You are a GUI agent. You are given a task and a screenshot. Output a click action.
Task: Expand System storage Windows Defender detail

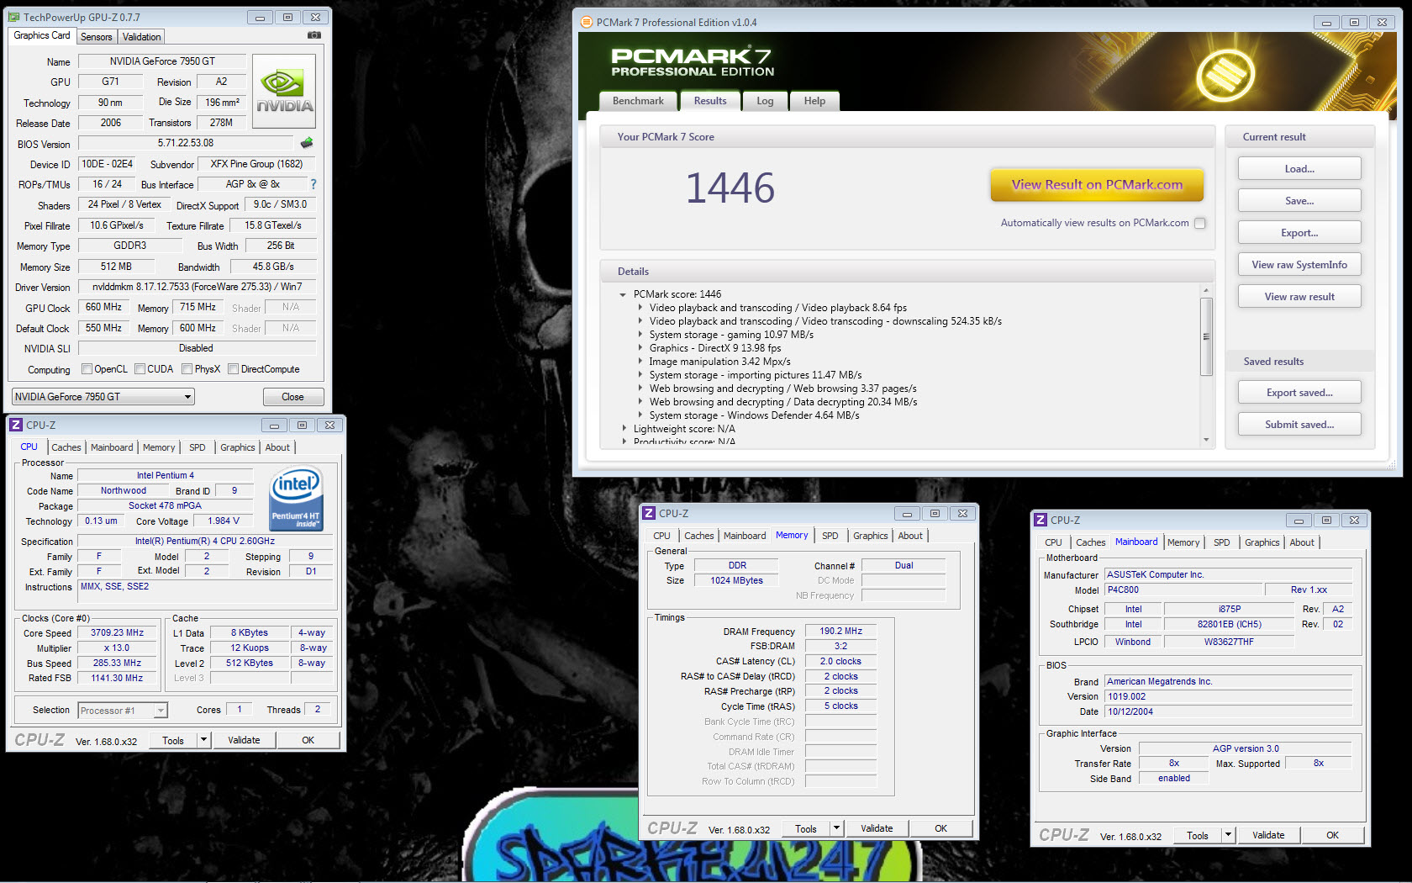tap(640, 415)
